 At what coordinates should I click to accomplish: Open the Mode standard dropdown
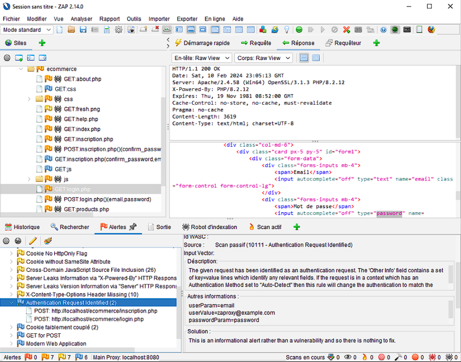click(x=27, y=30)
